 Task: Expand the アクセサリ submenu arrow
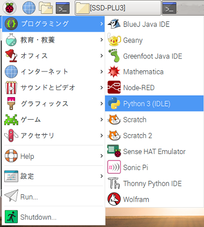(101, 135)
